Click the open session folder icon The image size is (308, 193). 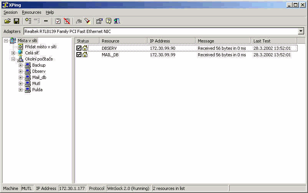[7, 21]
